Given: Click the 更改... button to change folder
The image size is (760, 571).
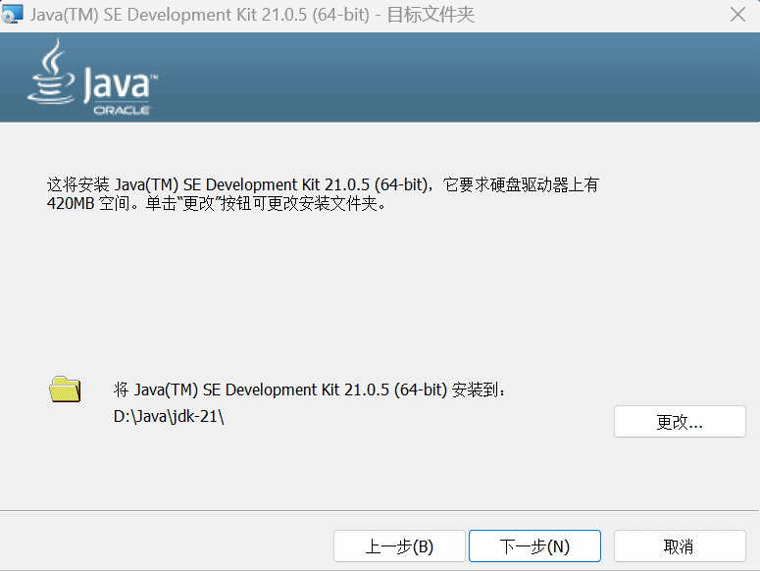Looking at the screenshot, I should (680, 422).
